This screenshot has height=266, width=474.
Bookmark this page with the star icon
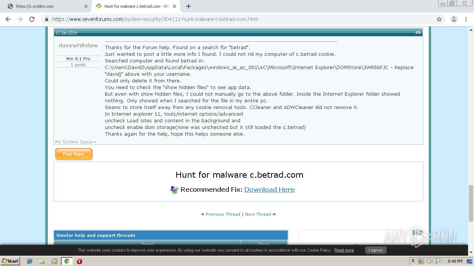439,19
